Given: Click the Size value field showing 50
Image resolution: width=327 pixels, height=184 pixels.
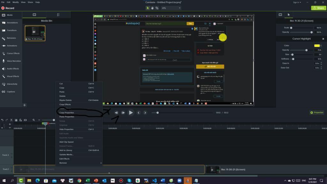Looking at the screenshot, I should coord(318,54).
